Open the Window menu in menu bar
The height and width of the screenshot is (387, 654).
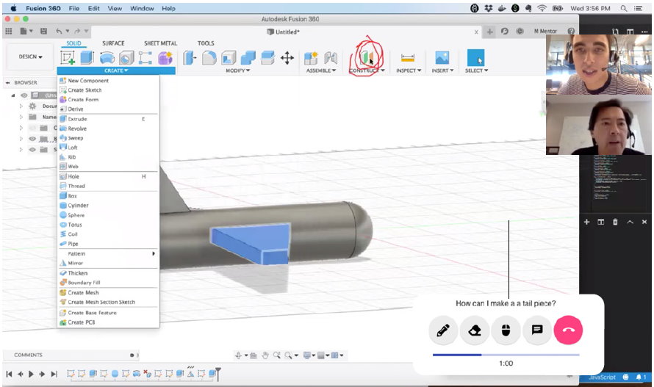142,8
